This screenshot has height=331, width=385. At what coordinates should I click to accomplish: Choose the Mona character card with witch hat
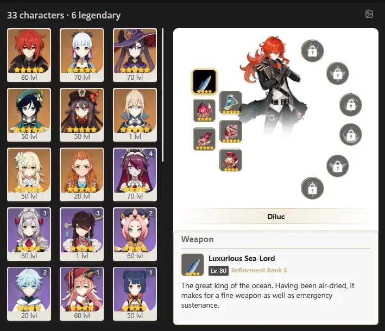pyautogui.click(x=135, y=55)
